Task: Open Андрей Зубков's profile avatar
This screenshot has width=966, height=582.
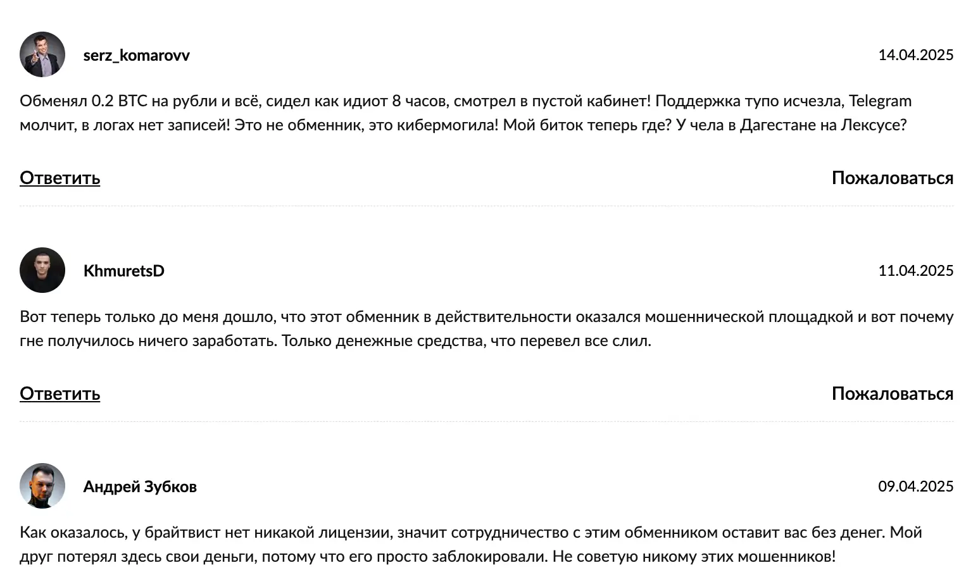Action: (x=42, y=486)
